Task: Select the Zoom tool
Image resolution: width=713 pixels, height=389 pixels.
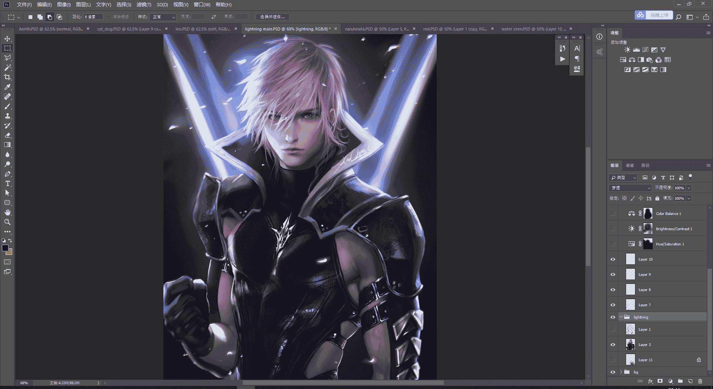Action: tap(7, 222)
